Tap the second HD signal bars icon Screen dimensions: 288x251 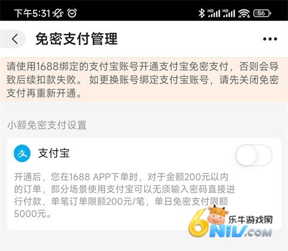tap(229, 13)
